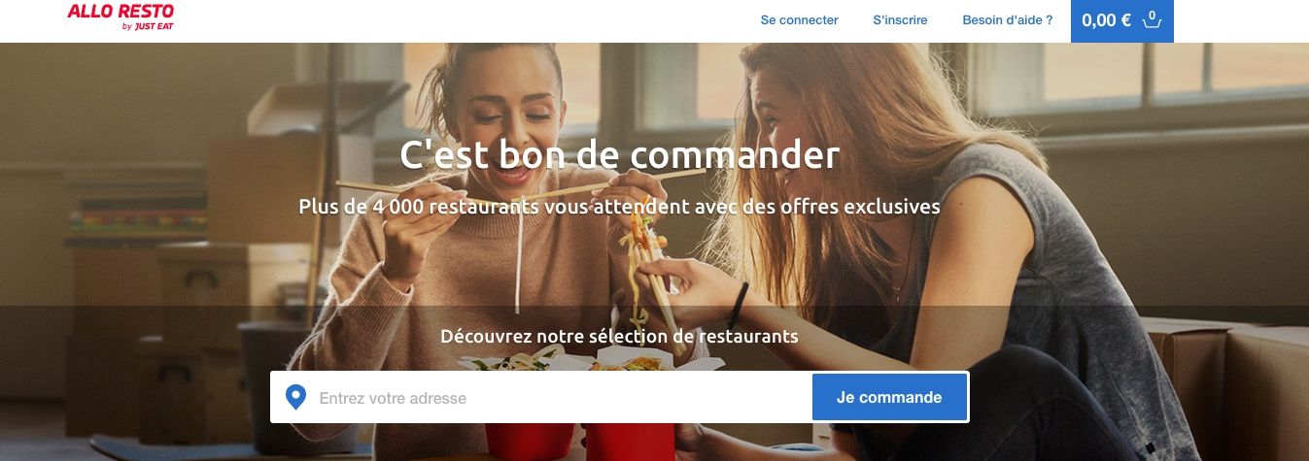1309x461 pixels.
Task: Click the noodles held by chopsticks
Action: 643,262
